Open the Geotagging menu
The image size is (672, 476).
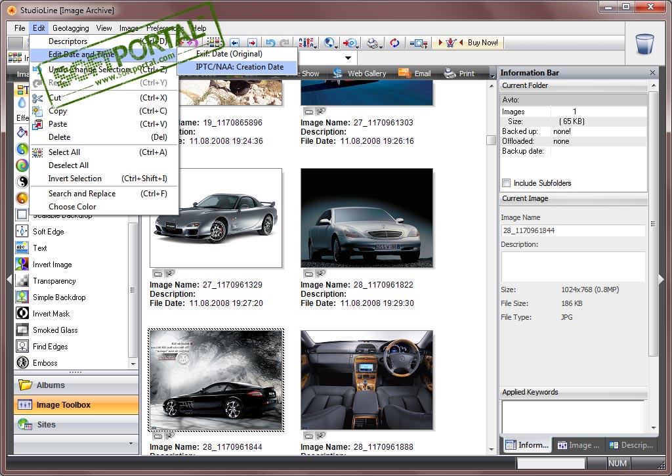pos(71,28)
